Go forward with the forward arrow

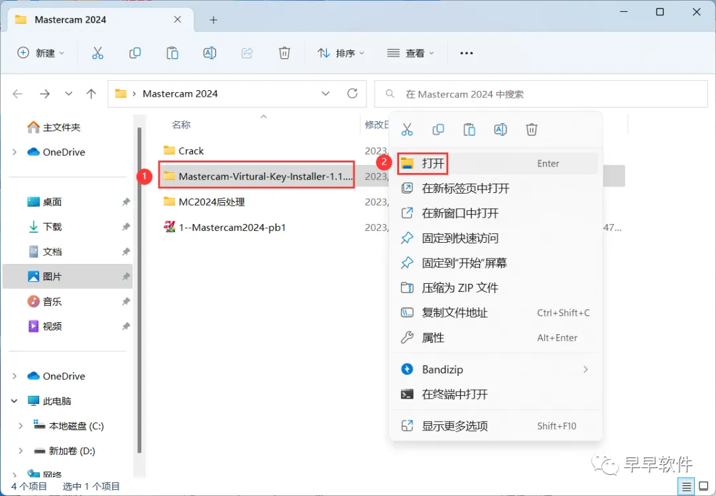click(x=45, y=93)
